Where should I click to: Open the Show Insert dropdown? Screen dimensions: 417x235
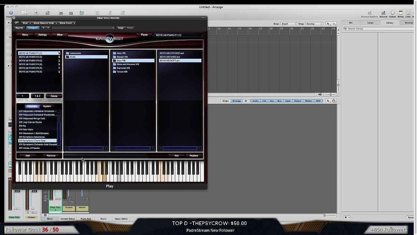pyautogui.click(x=67, y=23)
